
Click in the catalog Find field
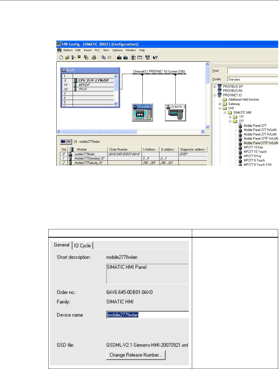tap(253, 71)
